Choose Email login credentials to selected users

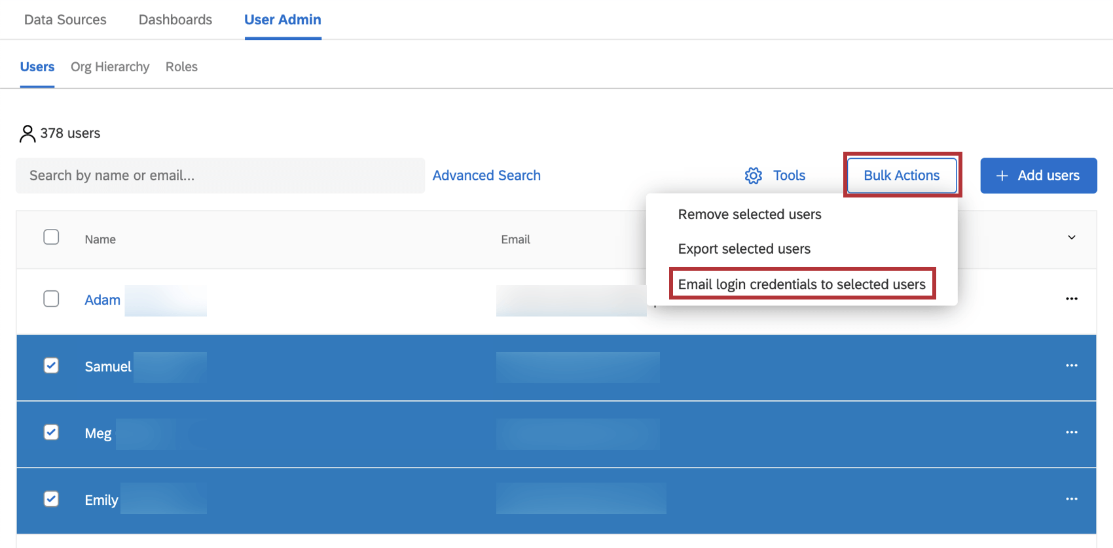pyautogui.click(x=802, y=284)
